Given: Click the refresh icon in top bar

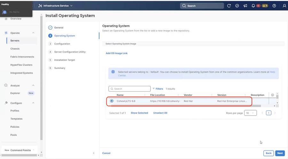Looking at the screenshot, I should [229, 6].
